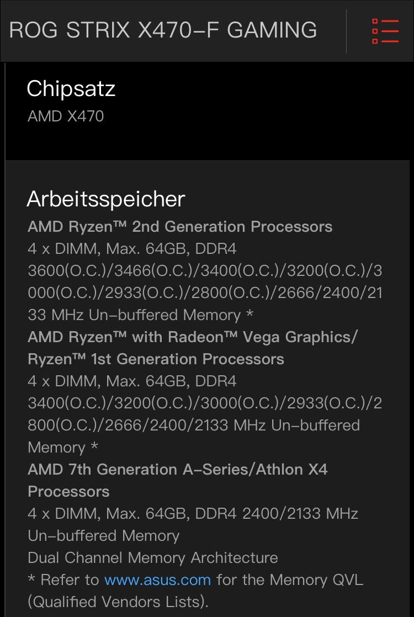
Task: Tap the line starting with 3600(O.C.)/3466(O.C.)
Action: tap(205, 271)
